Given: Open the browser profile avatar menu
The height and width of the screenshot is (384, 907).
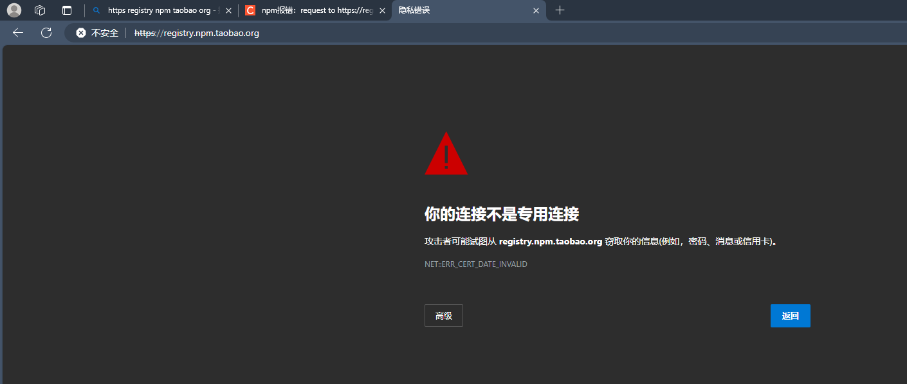Looking at the screenshot, I should coord(14,10).
